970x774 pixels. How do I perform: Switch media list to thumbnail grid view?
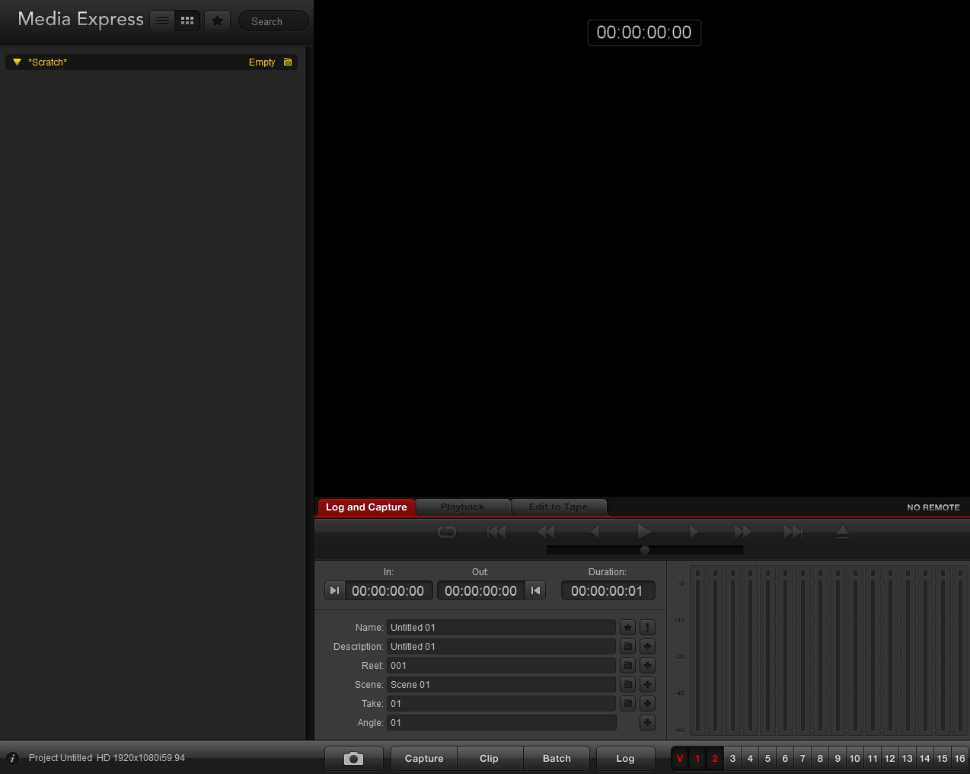[187, 21]
